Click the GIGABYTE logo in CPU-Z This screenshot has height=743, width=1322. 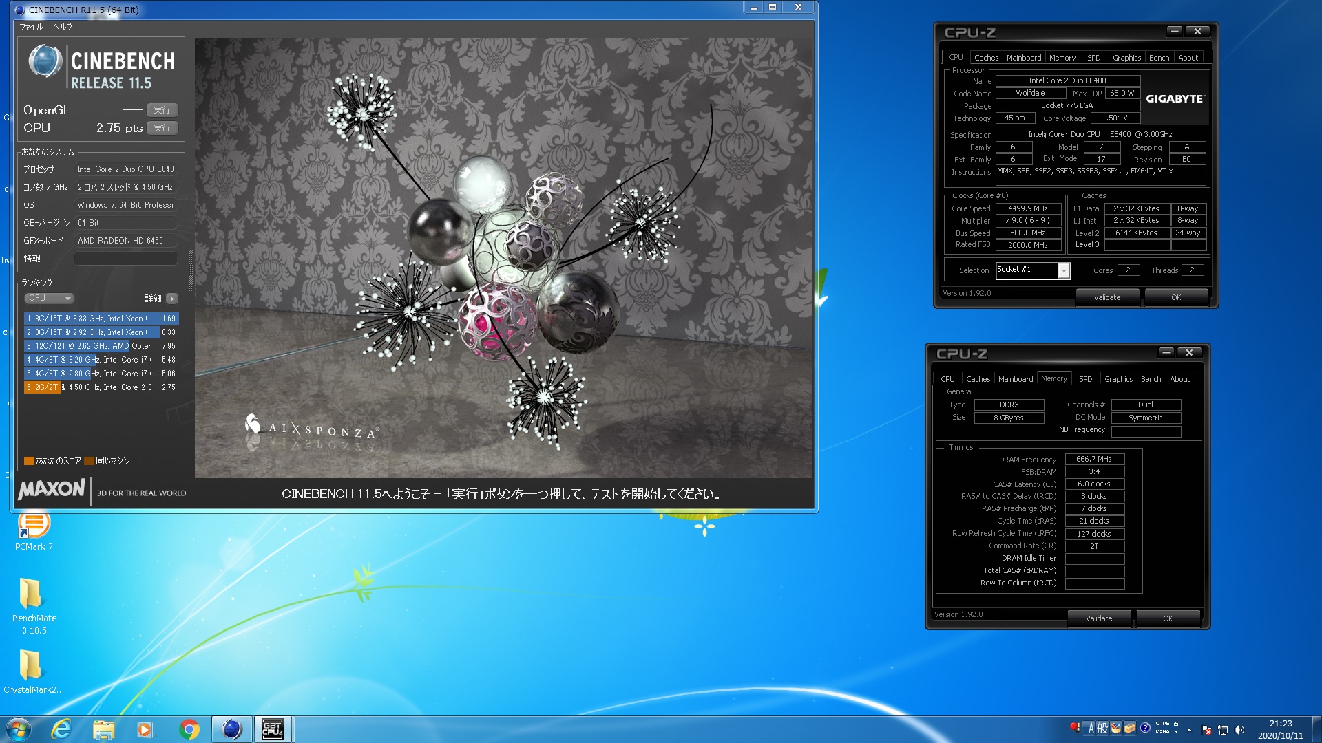click(x=1175, y=98)
